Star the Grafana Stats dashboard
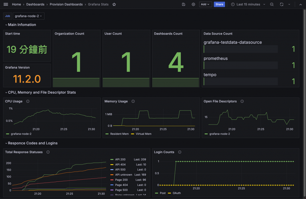The image size is (306, 199). click(114, 4)
